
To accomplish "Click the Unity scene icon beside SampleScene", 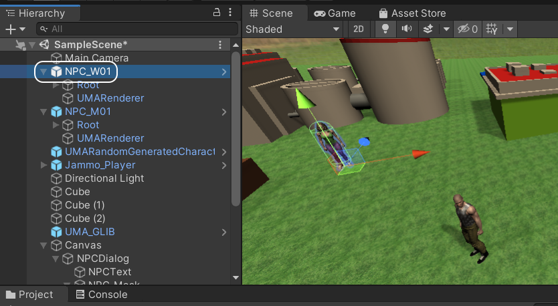I will coord(44,44).
